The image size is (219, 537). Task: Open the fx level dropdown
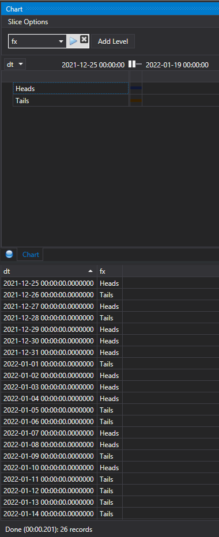tap(61, 41)
